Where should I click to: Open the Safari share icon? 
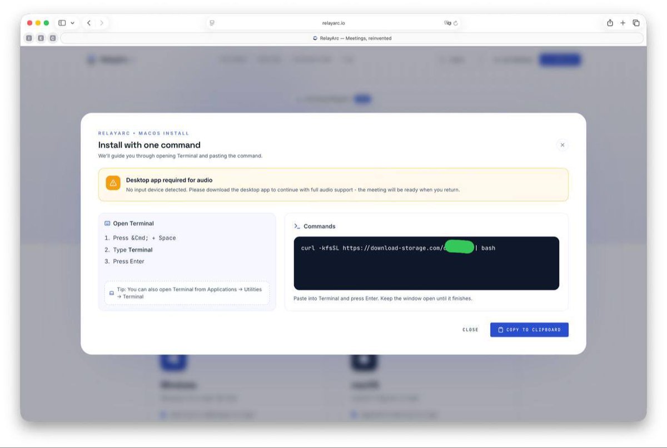click(610, 23)
